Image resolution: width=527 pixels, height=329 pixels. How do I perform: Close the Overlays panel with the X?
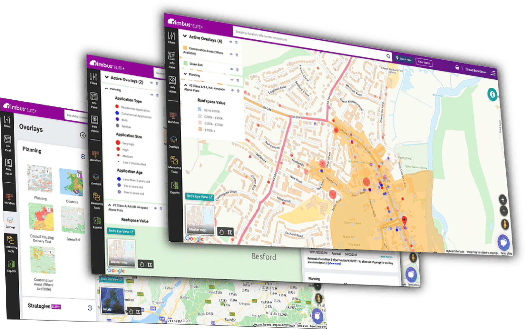coord(83,135)
